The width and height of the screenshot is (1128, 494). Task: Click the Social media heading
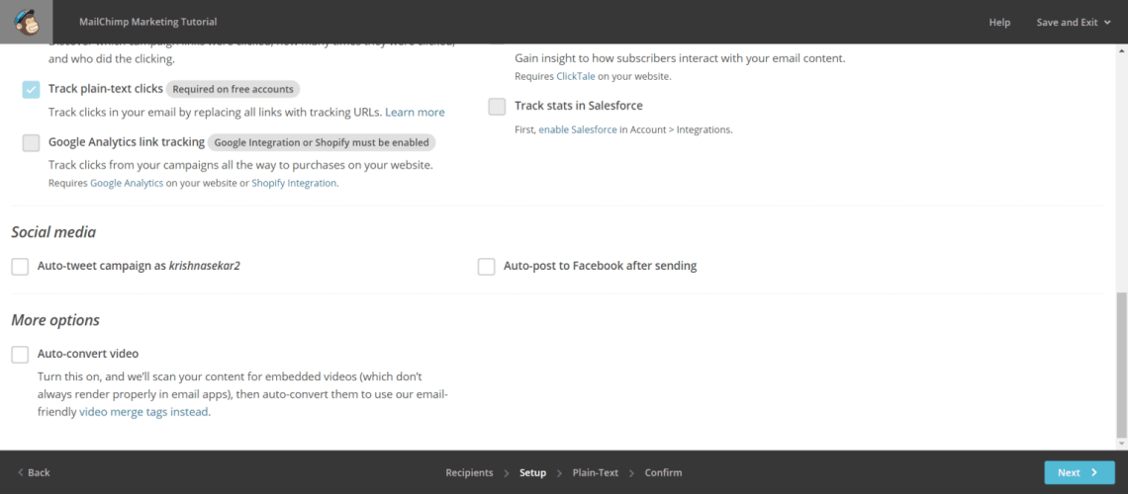54,232
